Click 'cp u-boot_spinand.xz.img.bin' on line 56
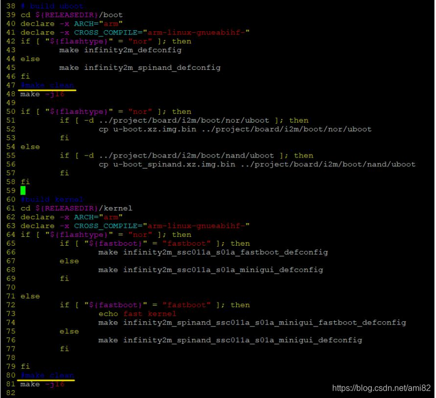This screenshot has width=436, height=398. click(x=167, y=164)
